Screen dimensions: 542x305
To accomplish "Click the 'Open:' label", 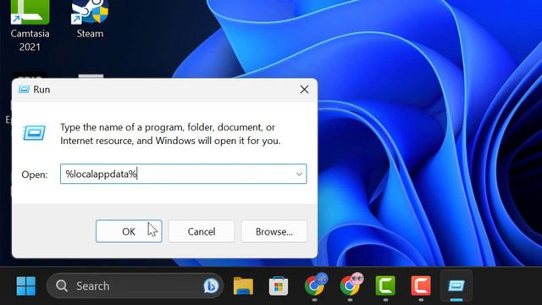I will click(35, 175).
